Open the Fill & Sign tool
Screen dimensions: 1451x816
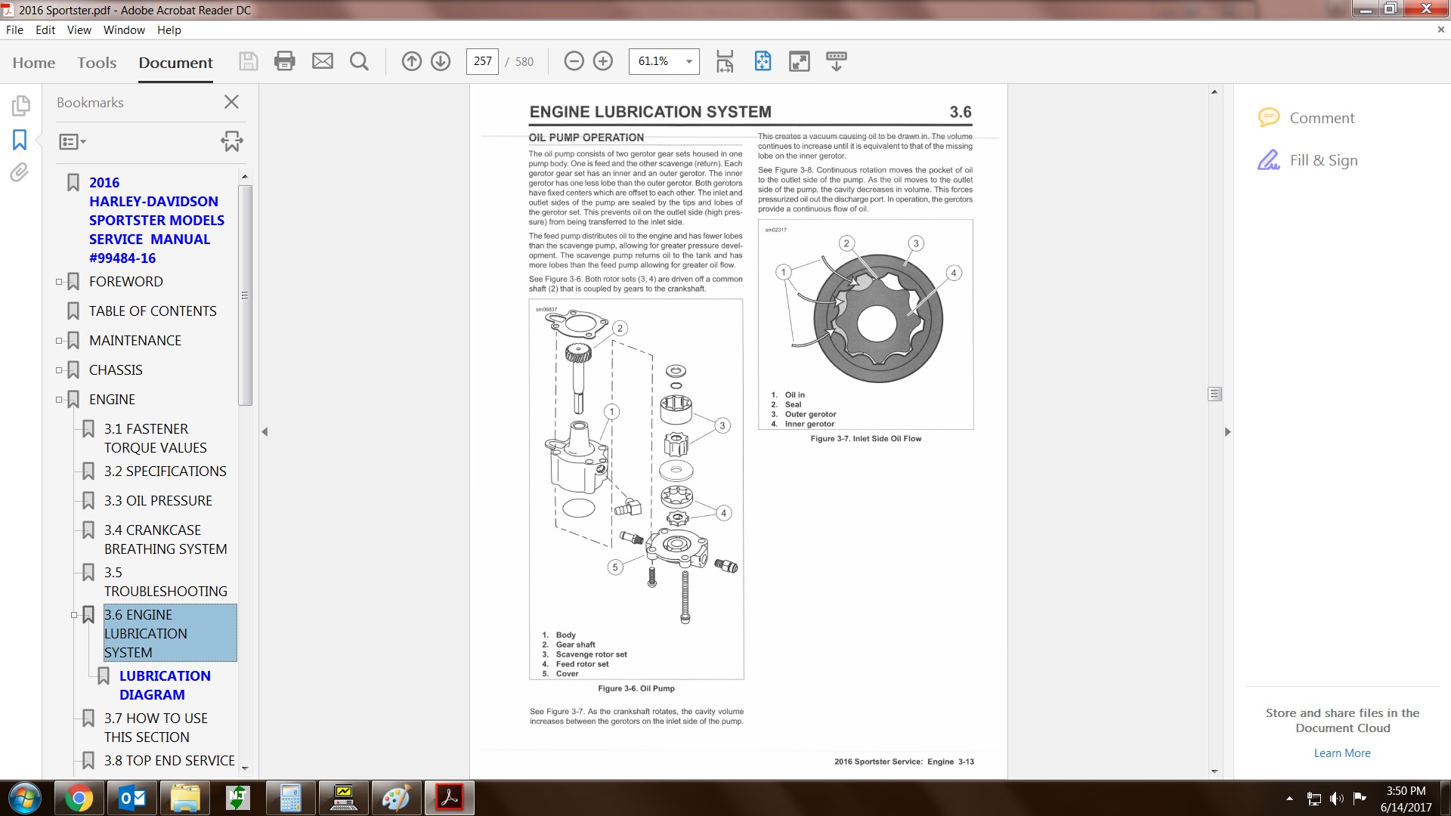point(1323,160)
